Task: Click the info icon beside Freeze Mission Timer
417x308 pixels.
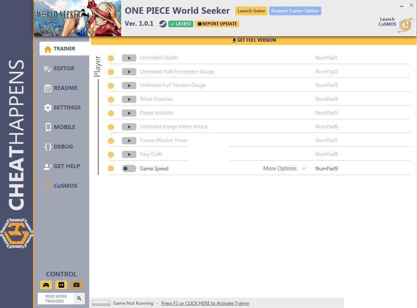Action: pyautogui.click(x=111, y=141)
